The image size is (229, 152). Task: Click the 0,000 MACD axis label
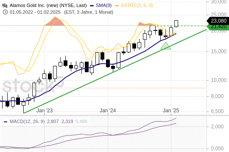coord(217,149)
